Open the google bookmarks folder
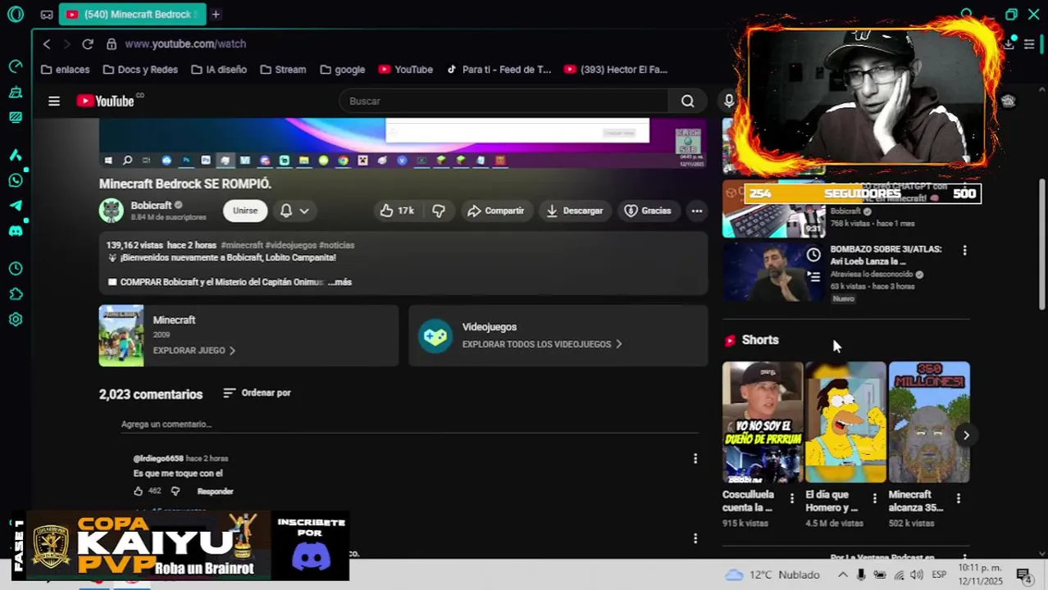 click(342, 70)
